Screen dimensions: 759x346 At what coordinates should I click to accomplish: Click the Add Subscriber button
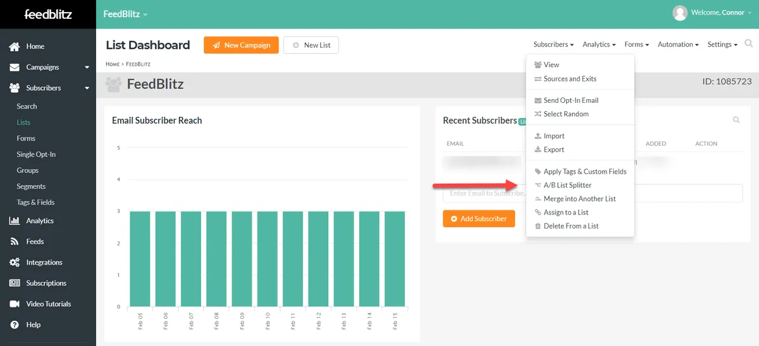pyautogui.click(x=479, y=219)
